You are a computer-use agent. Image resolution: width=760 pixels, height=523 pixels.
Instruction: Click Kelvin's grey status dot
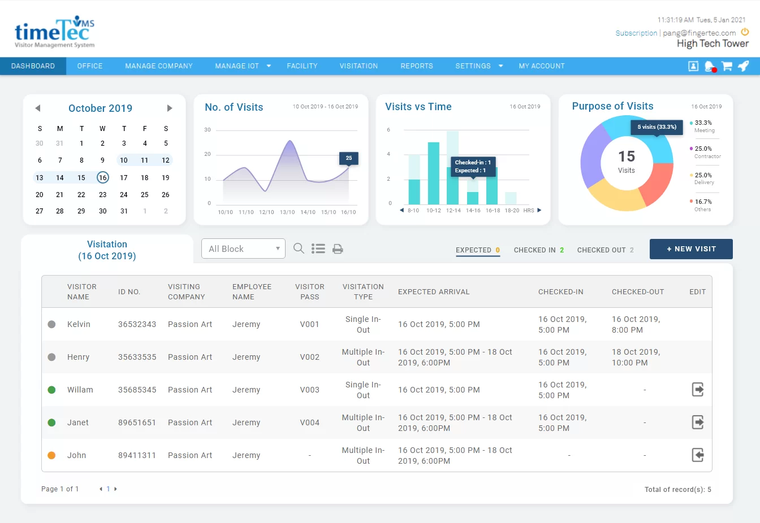(x=51, y=324)
